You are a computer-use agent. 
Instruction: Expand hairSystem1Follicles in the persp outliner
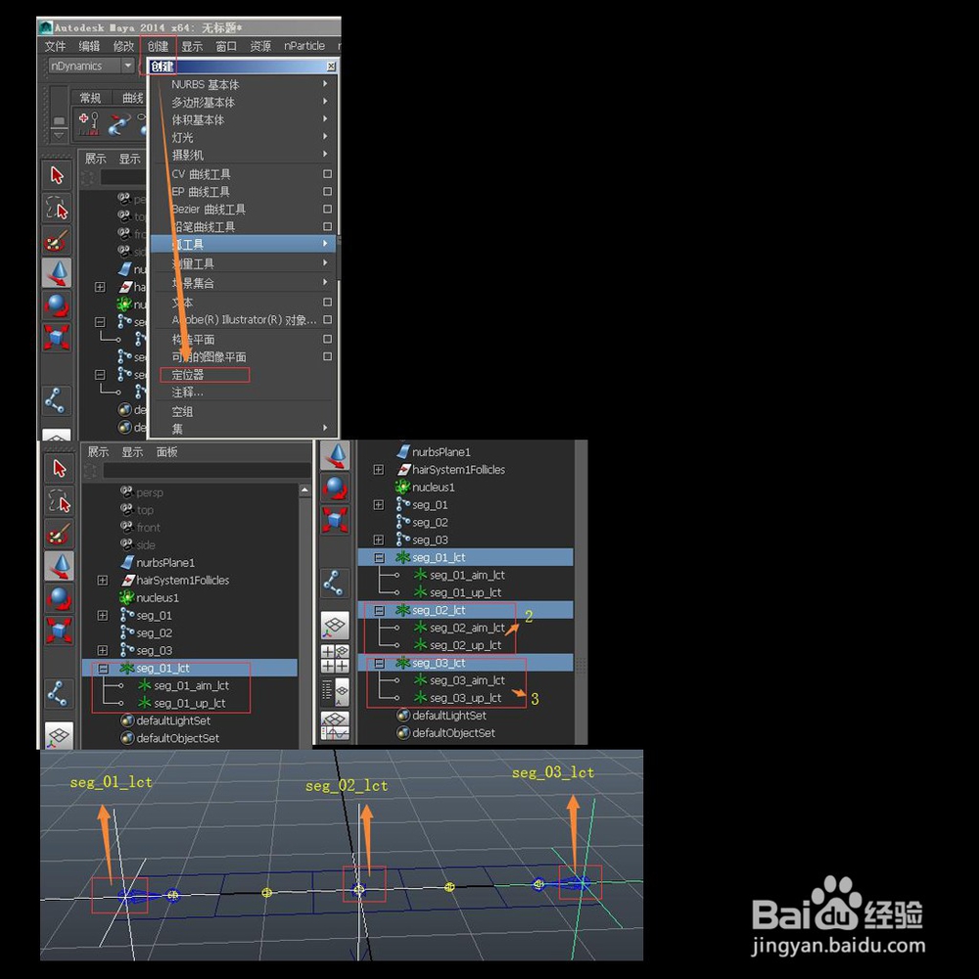pyautogui.click(x=103, y=580)
